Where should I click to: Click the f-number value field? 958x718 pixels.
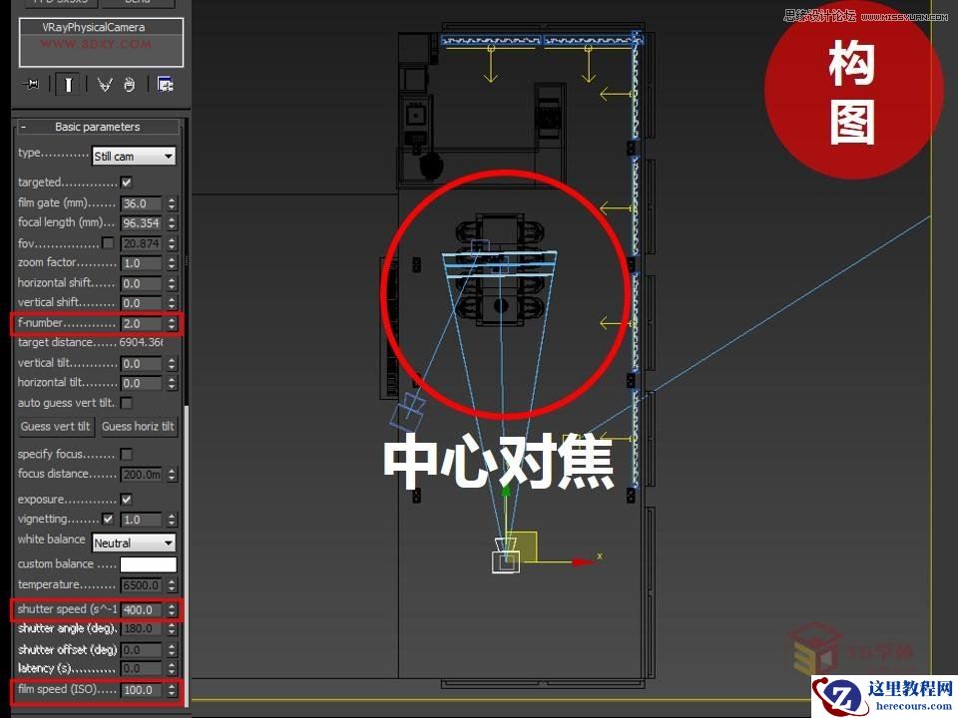pyautogui.click(x=141, y=323)
